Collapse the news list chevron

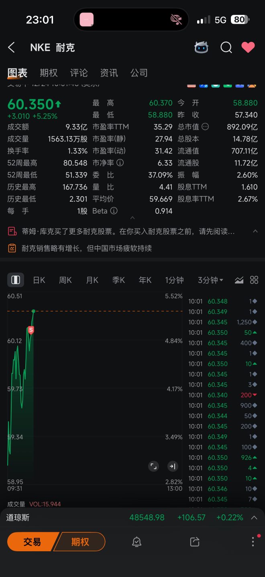[255, 231]
